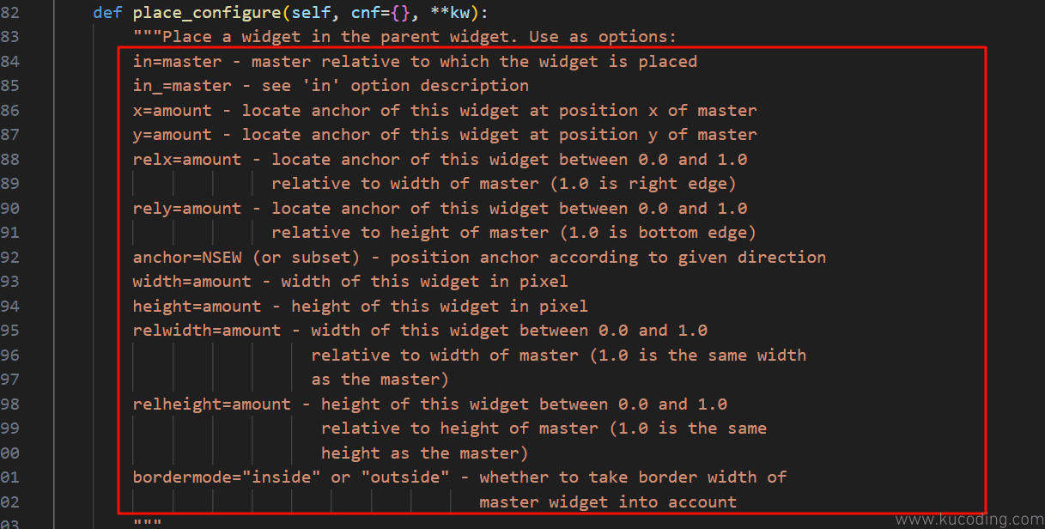Click the in_=master text on line 85
This screenshot has height=529, width=1045.
[183, 86]
